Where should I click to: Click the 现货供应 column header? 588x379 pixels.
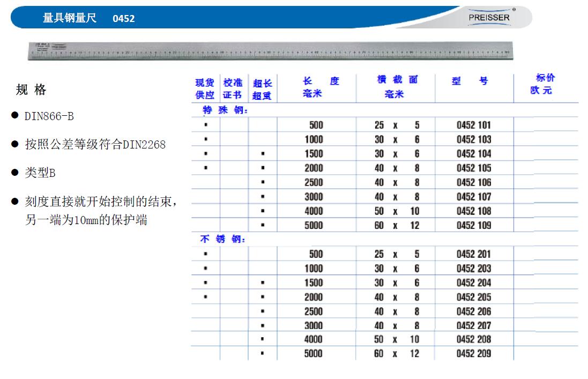tap(205, 89)
